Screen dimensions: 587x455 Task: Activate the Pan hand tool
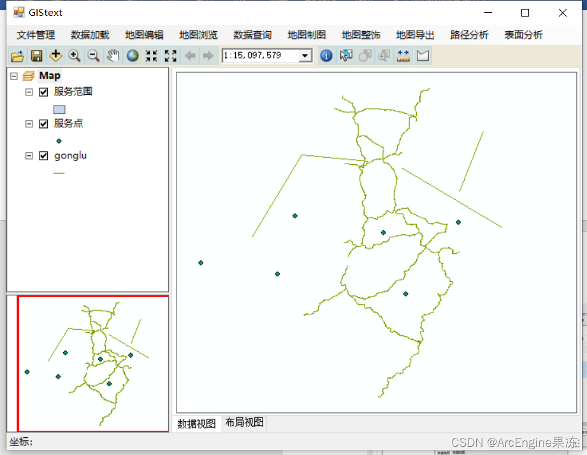[113, 55]
